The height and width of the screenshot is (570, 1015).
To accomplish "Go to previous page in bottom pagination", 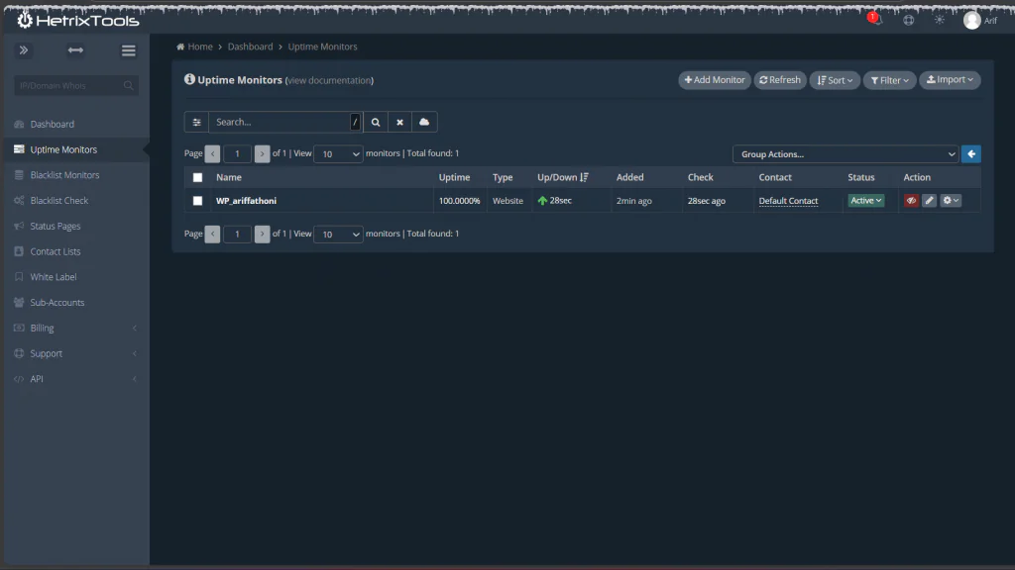I will pos(212,234).
